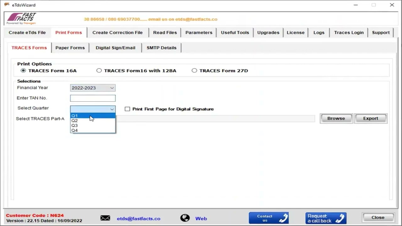The height and width of the screenshot is (226, 402).
Task: View the Logs tab
Action: (x=319, y=32)
